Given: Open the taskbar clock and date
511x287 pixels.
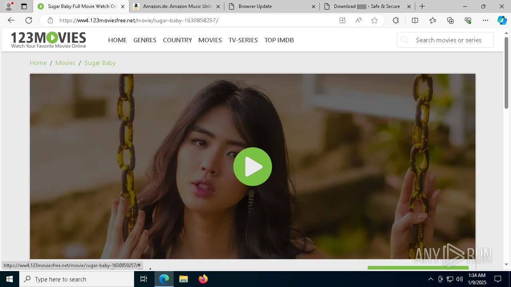Looking at the screenshot, I should click(x=477, y=279).
